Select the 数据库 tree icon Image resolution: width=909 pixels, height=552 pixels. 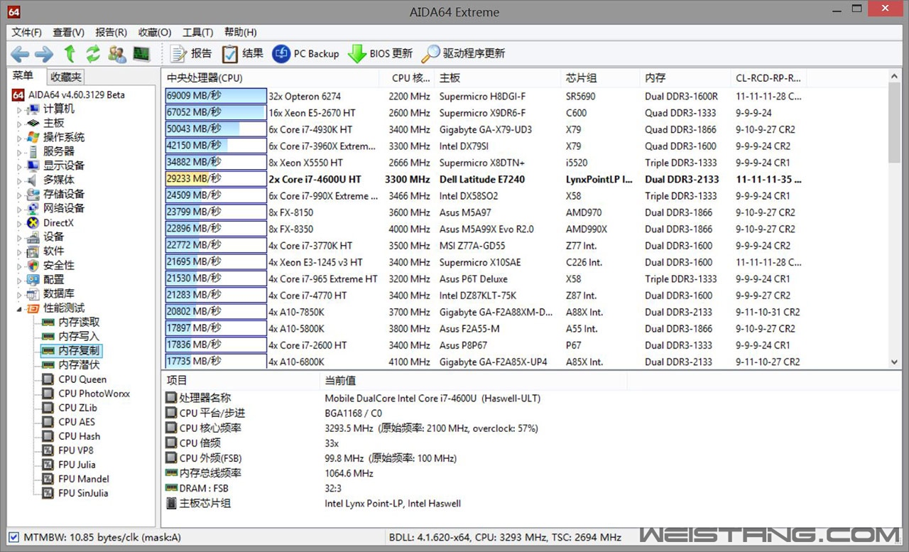(x=33, y=293)
